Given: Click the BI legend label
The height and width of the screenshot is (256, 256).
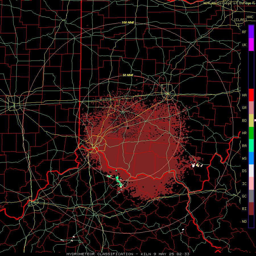Looking at the screenshot, I should [244, 209].
